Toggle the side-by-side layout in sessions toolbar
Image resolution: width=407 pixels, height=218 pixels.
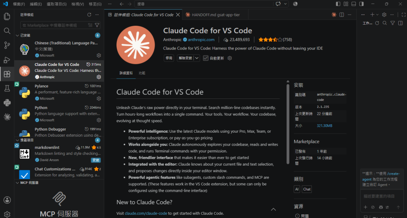pyautogui.click(x=401, y=23)
